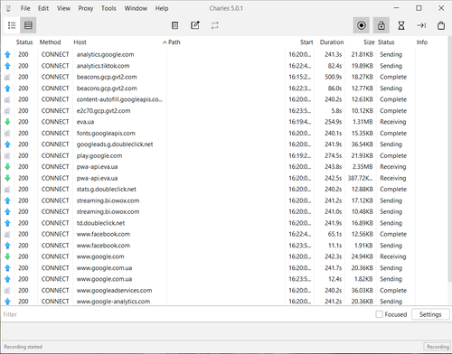Sort by Path column header arrow
This screenshot has width=452, height=354.
[165, 42]
